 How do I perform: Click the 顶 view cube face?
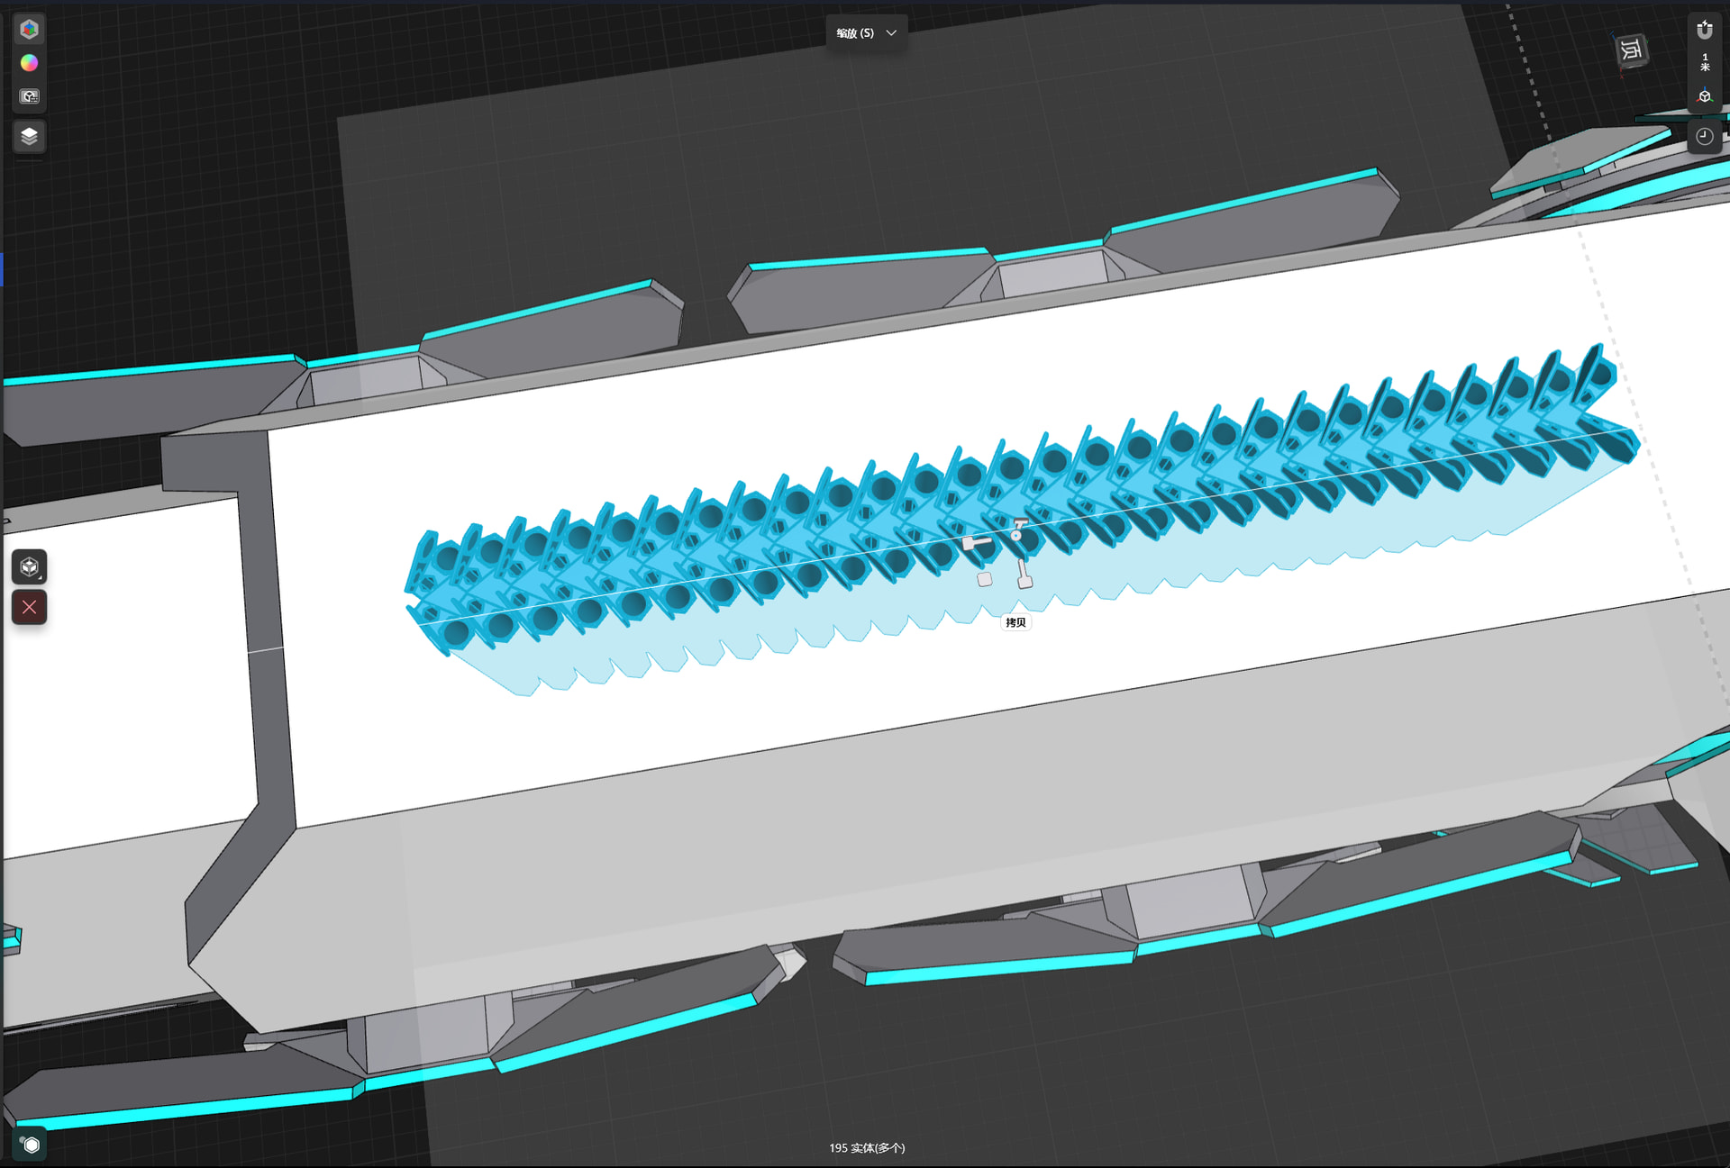click(x=1631, y=50)
